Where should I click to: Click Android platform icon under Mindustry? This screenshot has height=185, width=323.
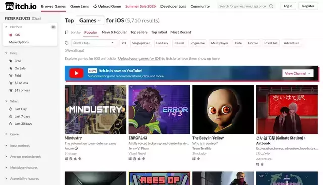(80, 159)
